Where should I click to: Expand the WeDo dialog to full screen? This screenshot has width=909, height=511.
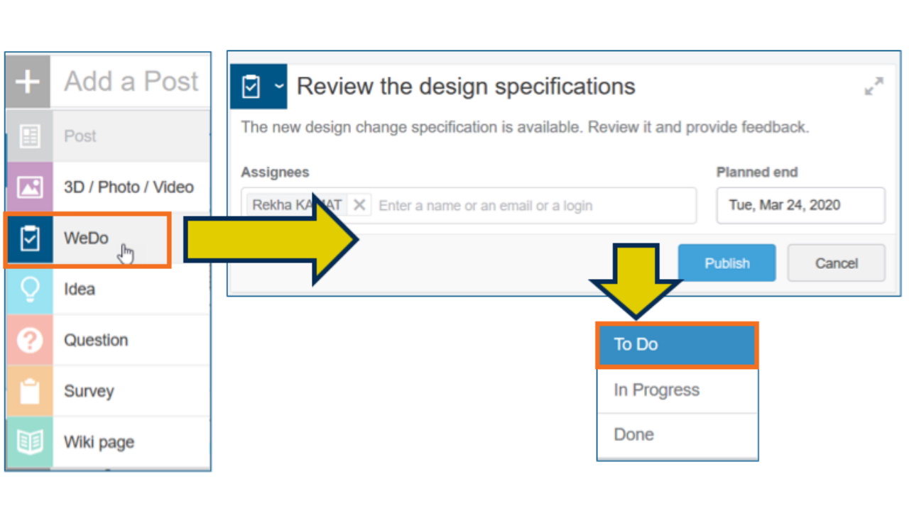tap(874, 86)
